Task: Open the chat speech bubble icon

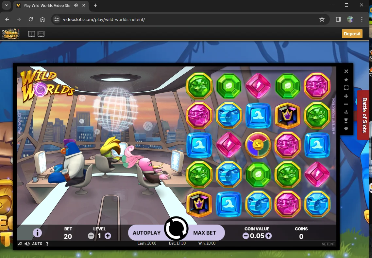Action: [346, 129]
